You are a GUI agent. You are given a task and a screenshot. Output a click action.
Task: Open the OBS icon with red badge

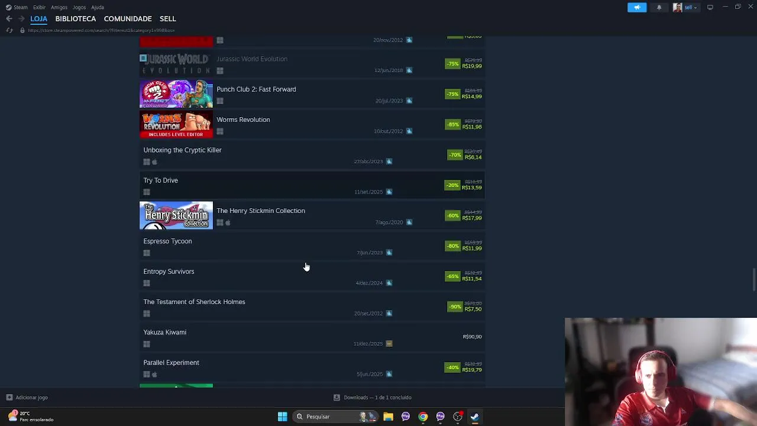pyautogui.click(x=458, y=417)
